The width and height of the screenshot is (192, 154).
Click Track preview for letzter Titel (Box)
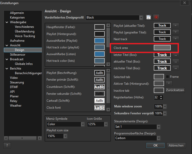[x=162, y=55]
